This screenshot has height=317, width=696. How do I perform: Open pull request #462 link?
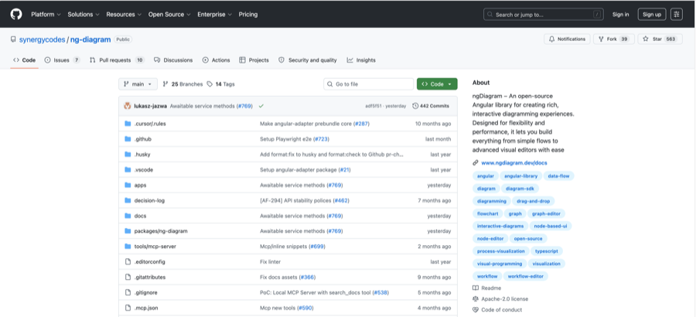tap(341, 201)
